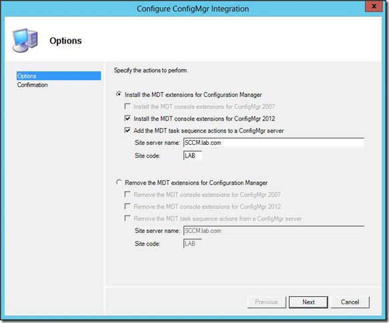Click 'Specify the actions to perform.' text

[151, 71]
